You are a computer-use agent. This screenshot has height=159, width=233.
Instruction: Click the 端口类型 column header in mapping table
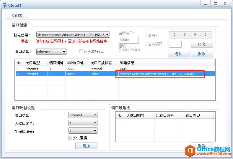tap(199, 115)
